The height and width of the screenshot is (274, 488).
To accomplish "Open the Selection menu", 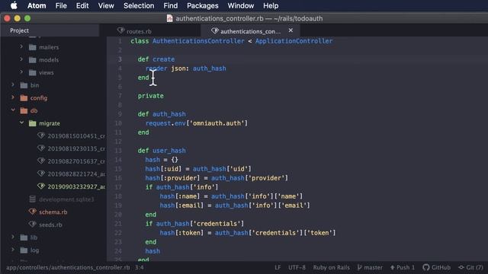I will 139,5.
